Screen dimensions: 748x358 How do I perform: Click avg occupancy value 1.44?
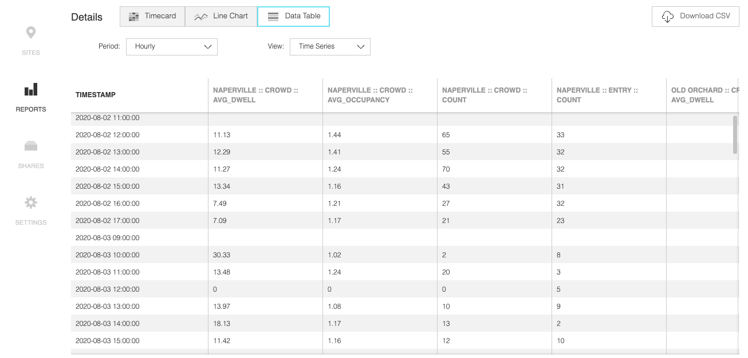tap(334, 135)
